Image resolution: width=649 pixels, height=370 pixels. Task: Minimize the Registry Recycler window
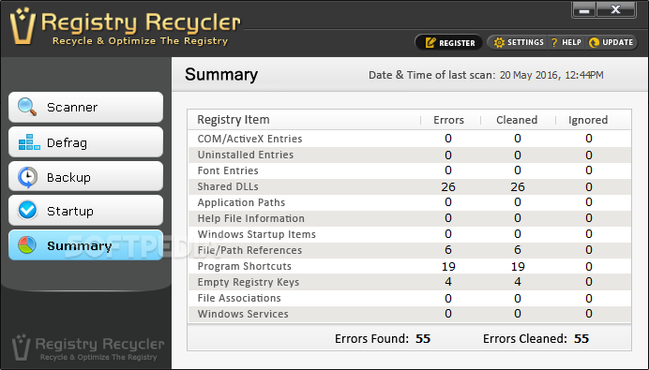pyautogui.click(x=584, y=10)
